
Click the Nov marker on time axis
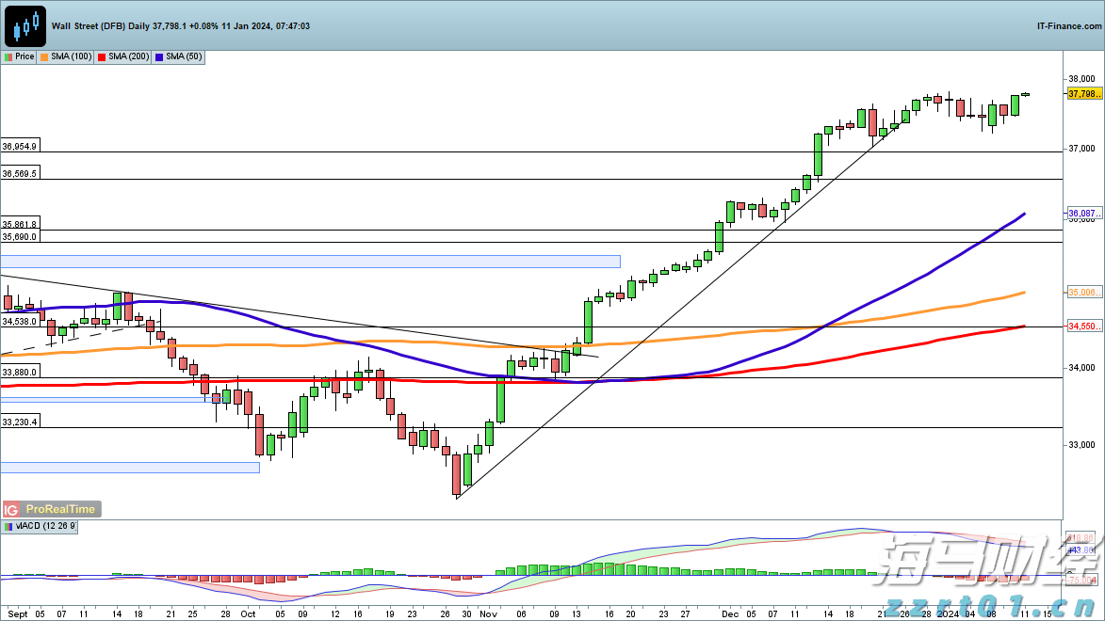[488, 612]
